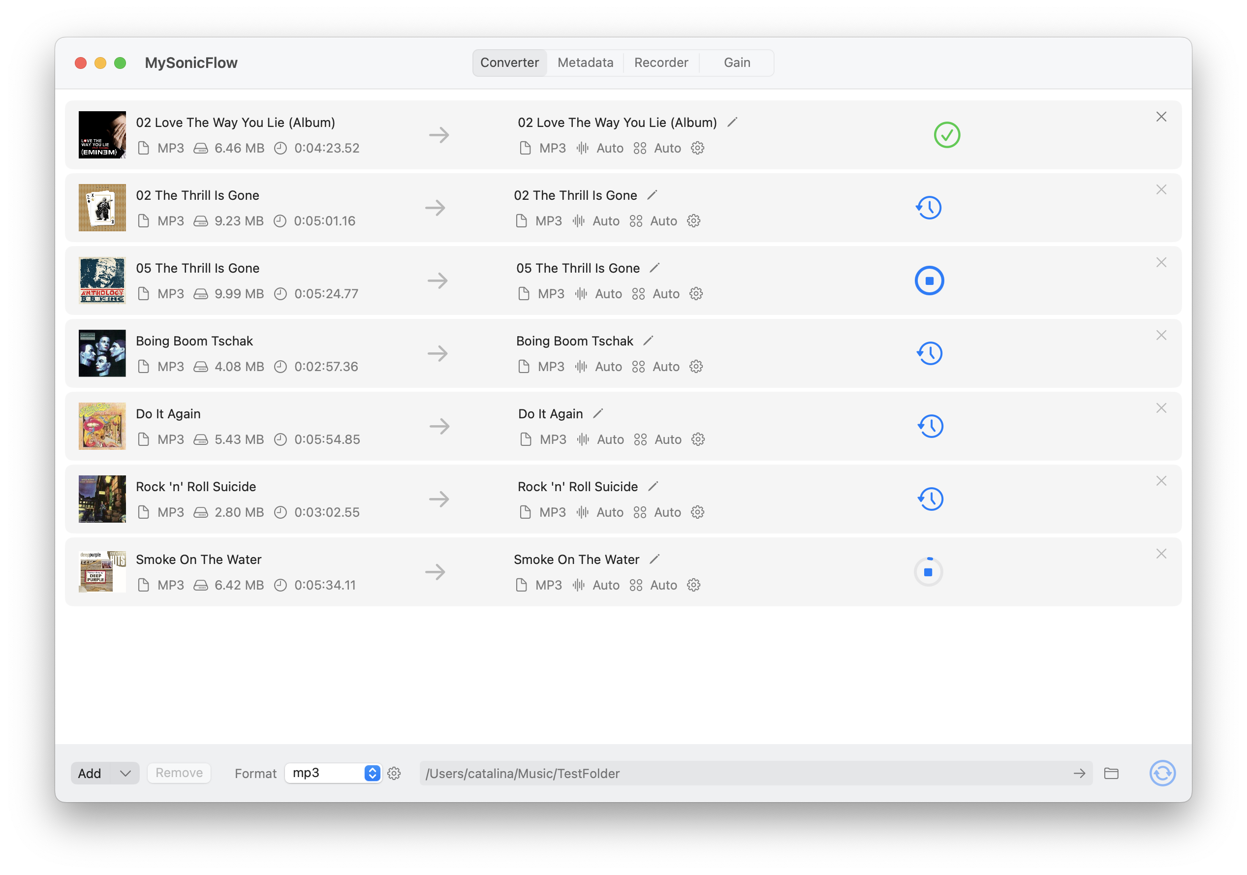Close the Rock 'n' Roll Suicide row
Image resolution: width=1247 pixels, height=875 pixels.
[1161, 481]
